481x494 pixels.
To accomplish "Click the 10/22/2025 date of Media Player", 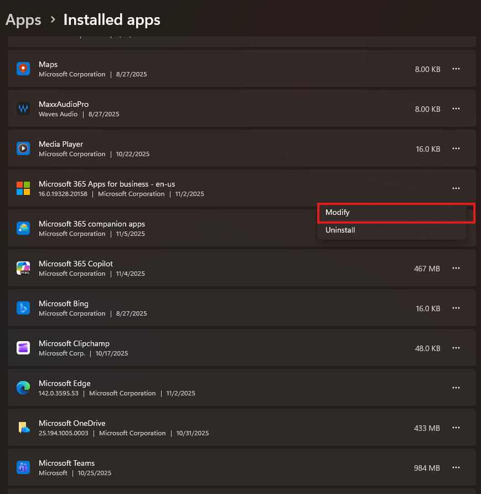I will coord(132,154).
